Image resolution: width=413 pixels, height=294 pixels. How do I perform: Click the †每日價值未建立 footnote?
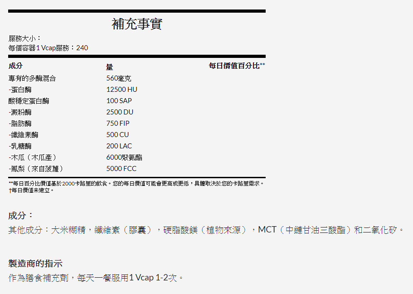31,190
